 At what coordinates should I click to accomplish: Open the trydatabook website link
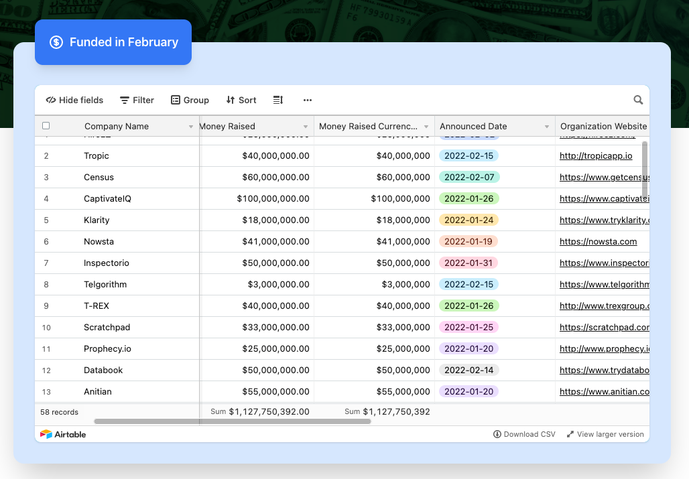(x=604, y=370)
